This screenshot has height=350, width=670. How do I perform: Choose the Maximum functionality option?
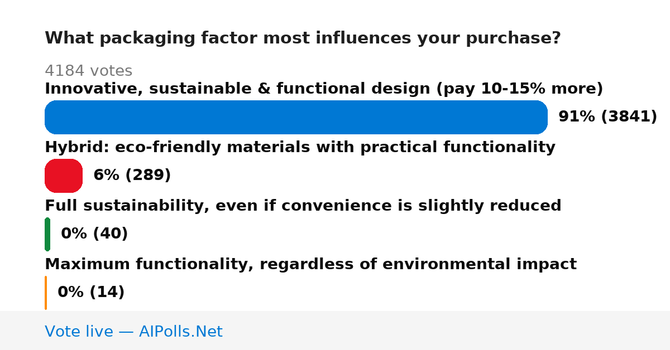pyautogui.click(x=310, y=264)
